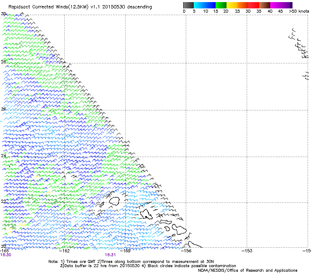Image resolution: width=311 pixels, height=273 pixels.
Task: Click the Oahu island outline
Action: pyautogui.click(x=146, y=214)
